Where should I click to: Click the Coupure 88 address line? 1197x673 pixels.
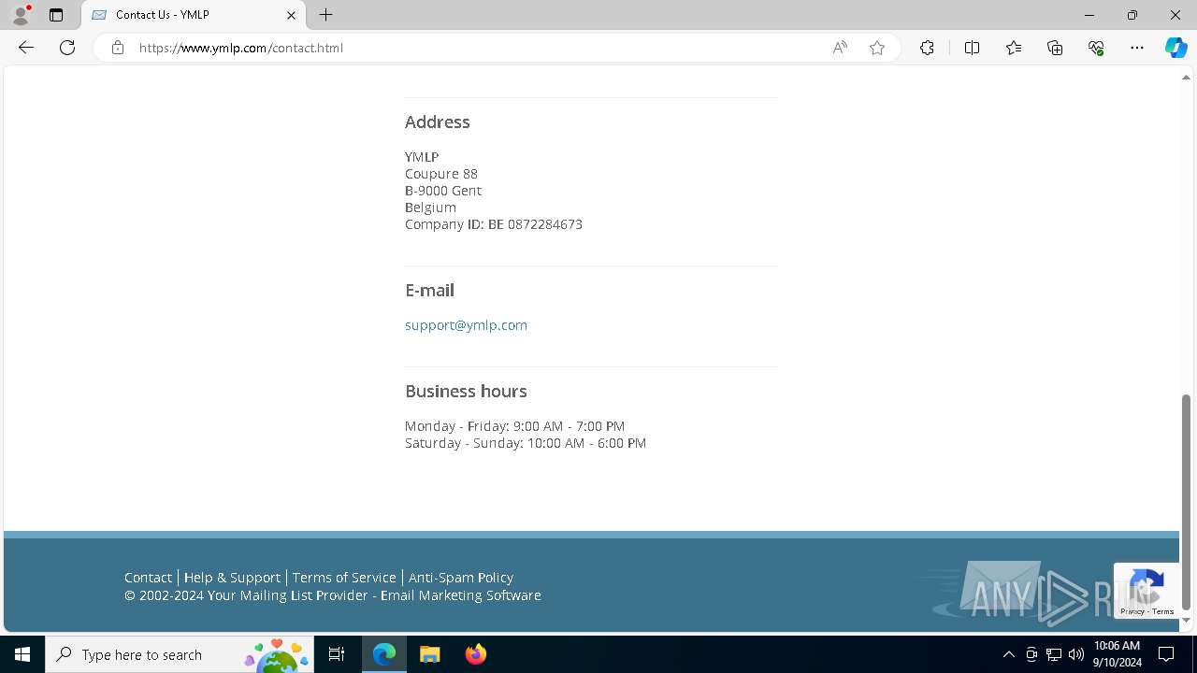441,174
